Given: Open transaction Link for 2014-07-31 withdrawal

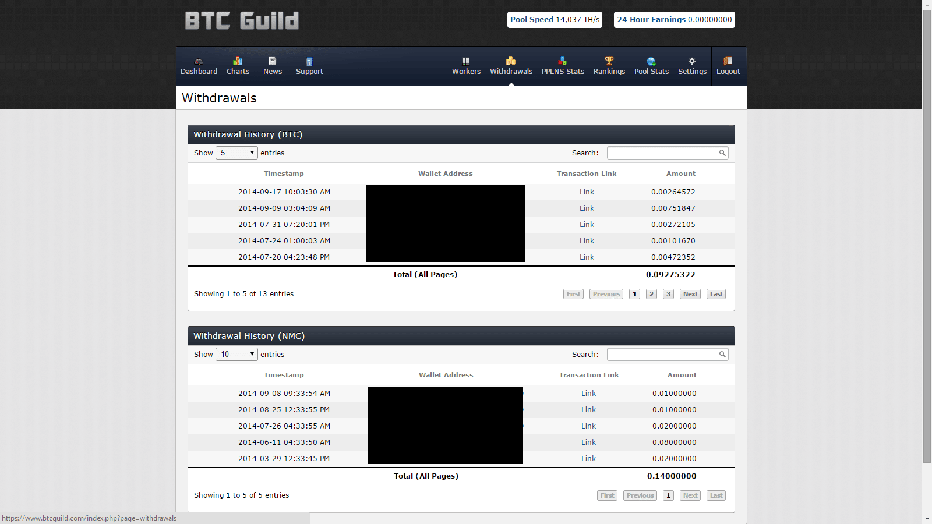Looking at the screenshot, I should coord(587,225).
